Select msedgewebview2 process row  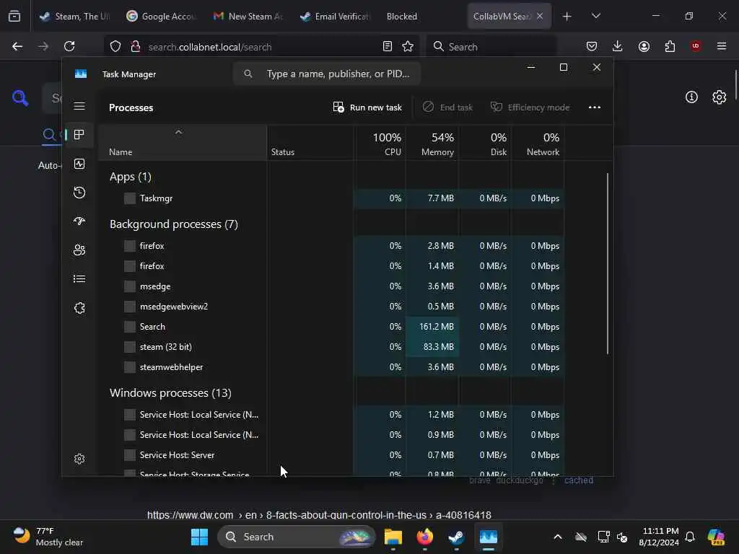pyautogui.click(x=332, y=307)
